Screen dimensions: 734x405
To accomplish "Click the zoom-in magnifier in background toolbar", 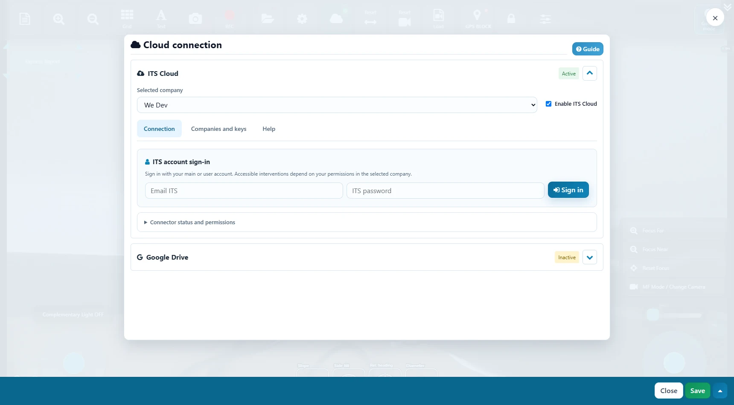I will click(59, 19).
